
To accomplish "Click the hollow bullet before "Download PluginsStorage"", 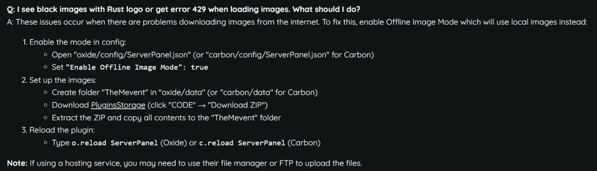I will coord(46,105).
